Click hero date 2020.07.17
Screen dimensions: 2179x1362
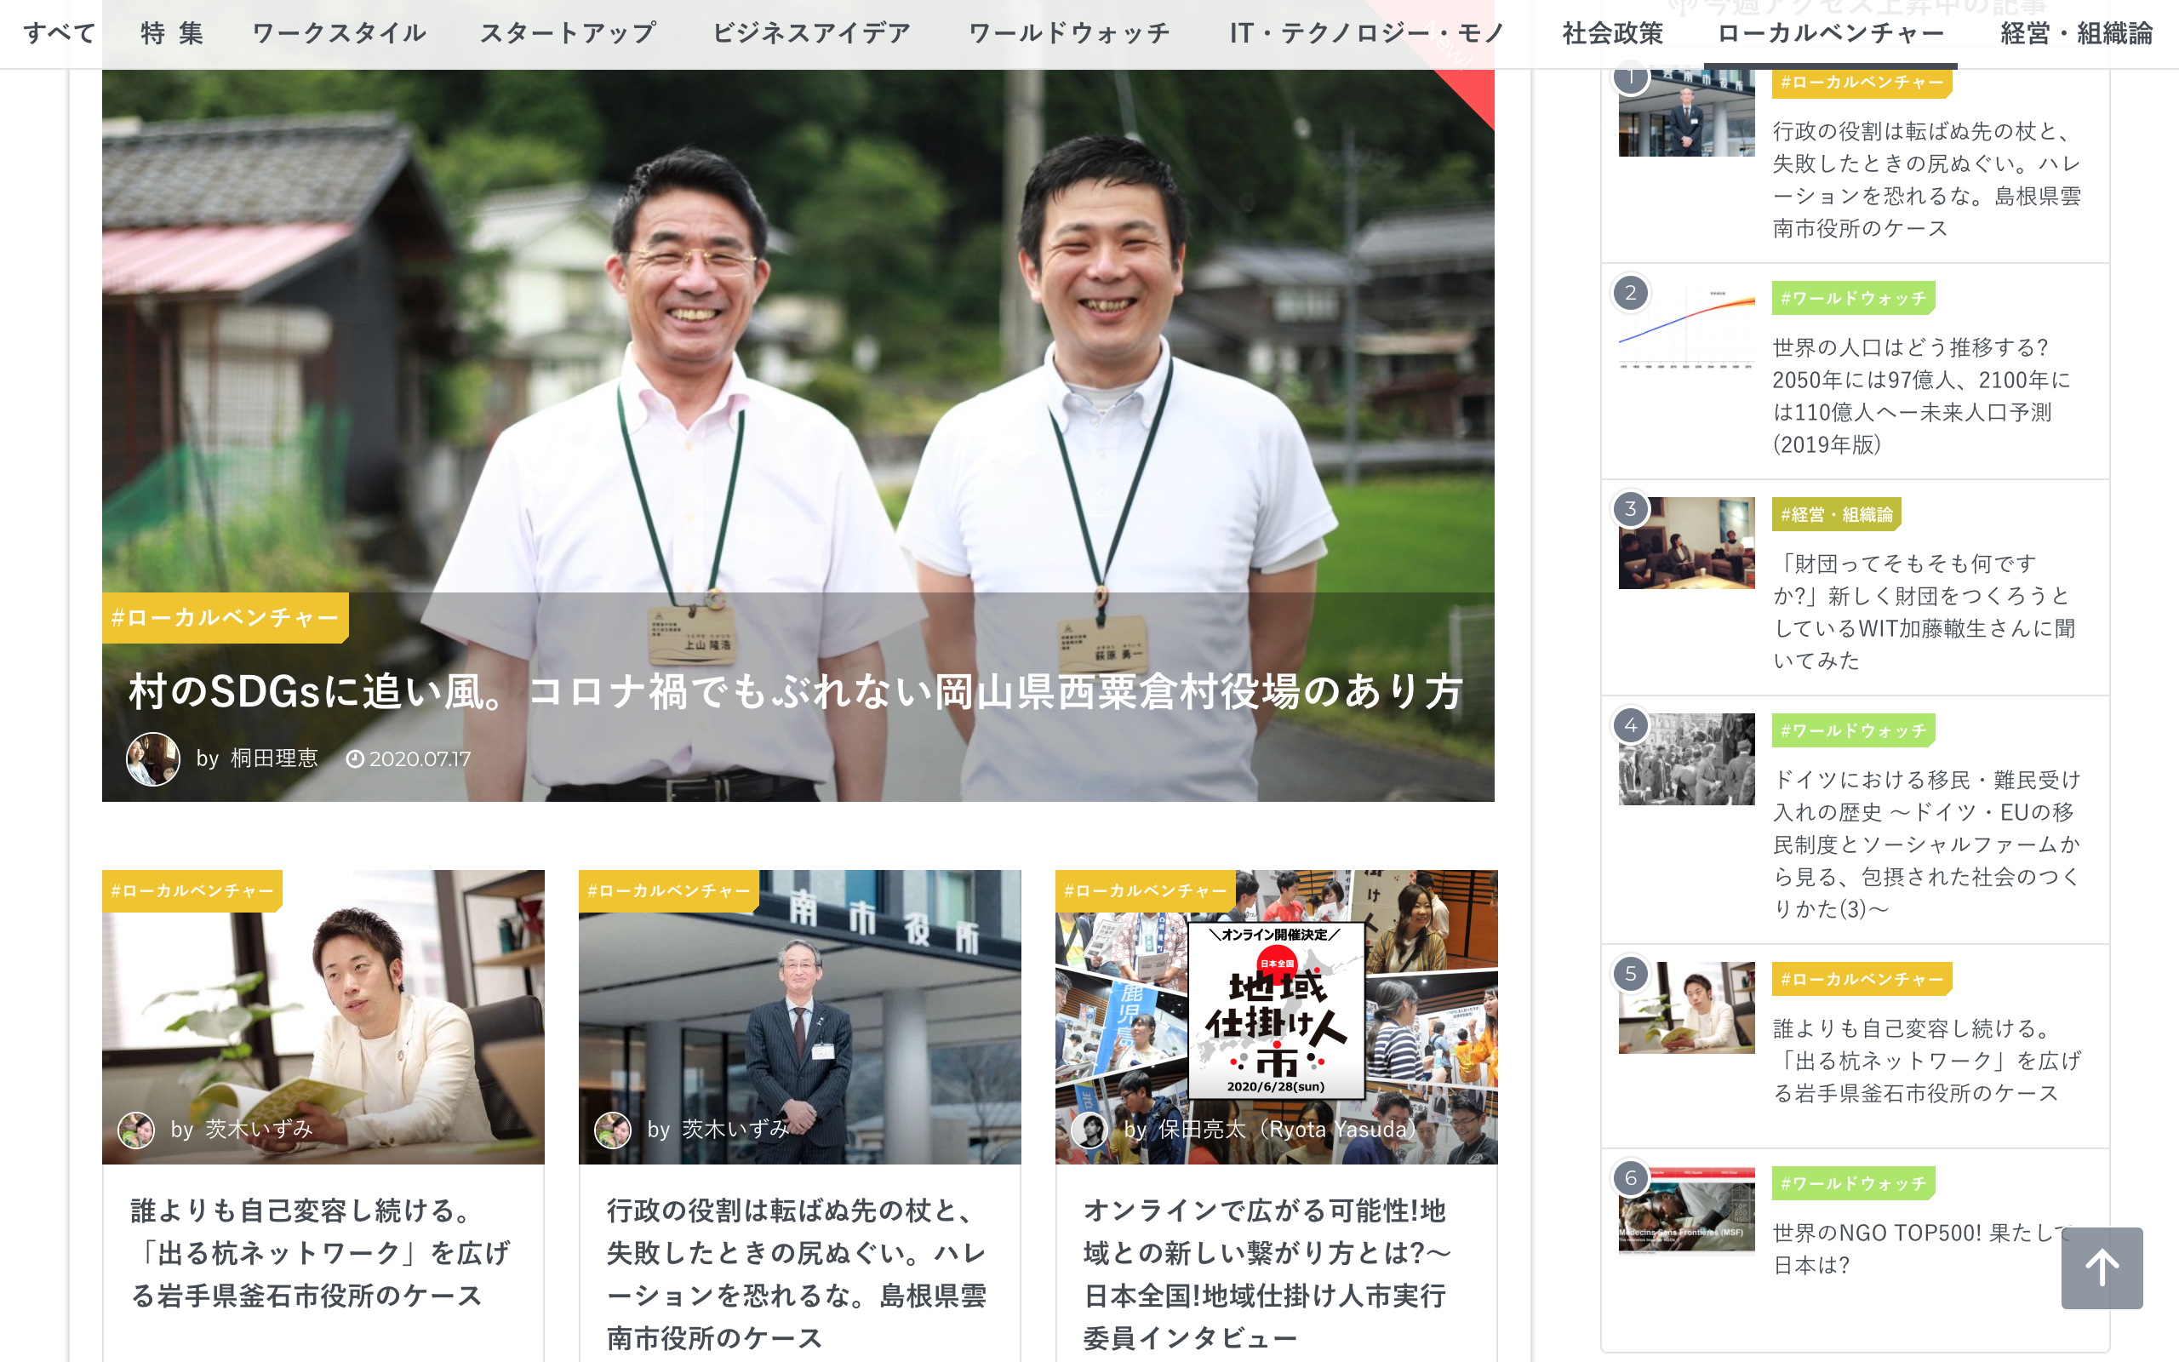420,759
